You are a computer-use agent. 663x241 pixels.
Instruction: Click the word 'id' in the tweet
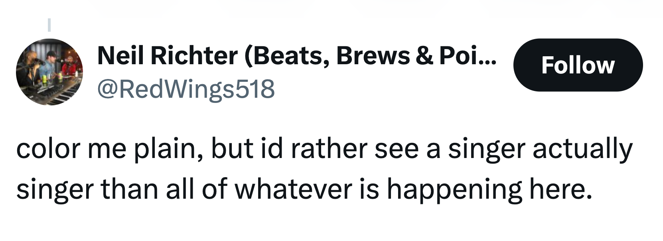[x=273, y=148]
